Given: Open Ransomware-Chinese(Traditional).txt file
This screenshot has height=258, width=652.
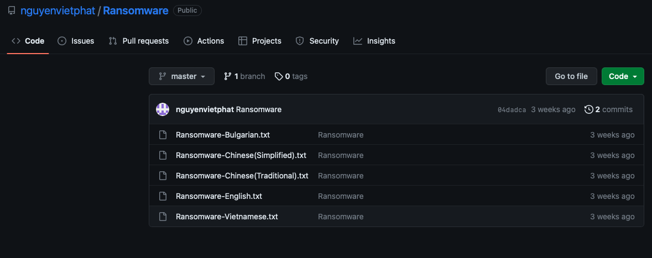Looking at the screenshot, I should [242, 176].
